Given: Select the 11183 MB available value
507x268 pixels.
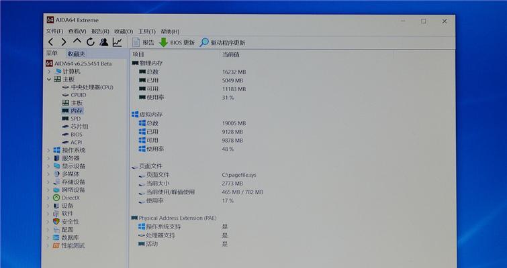Looking at the screenshot, I should 234,88.
